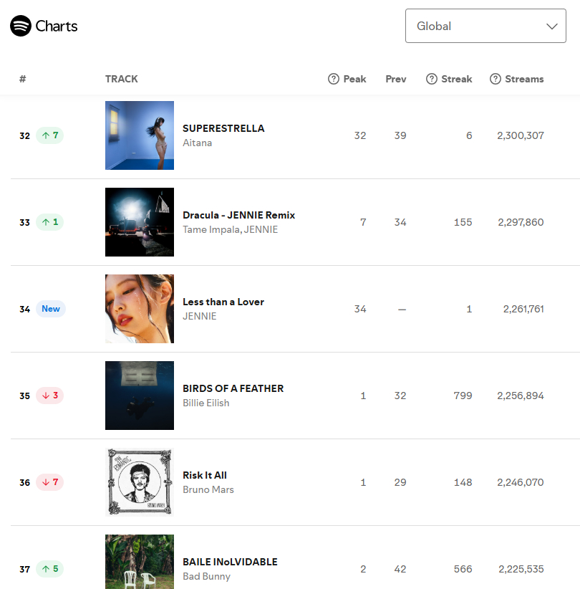Viewport: 580px width, 589px height.
Task: Click the Peak help question-mark icon
Action: [334, 79]
